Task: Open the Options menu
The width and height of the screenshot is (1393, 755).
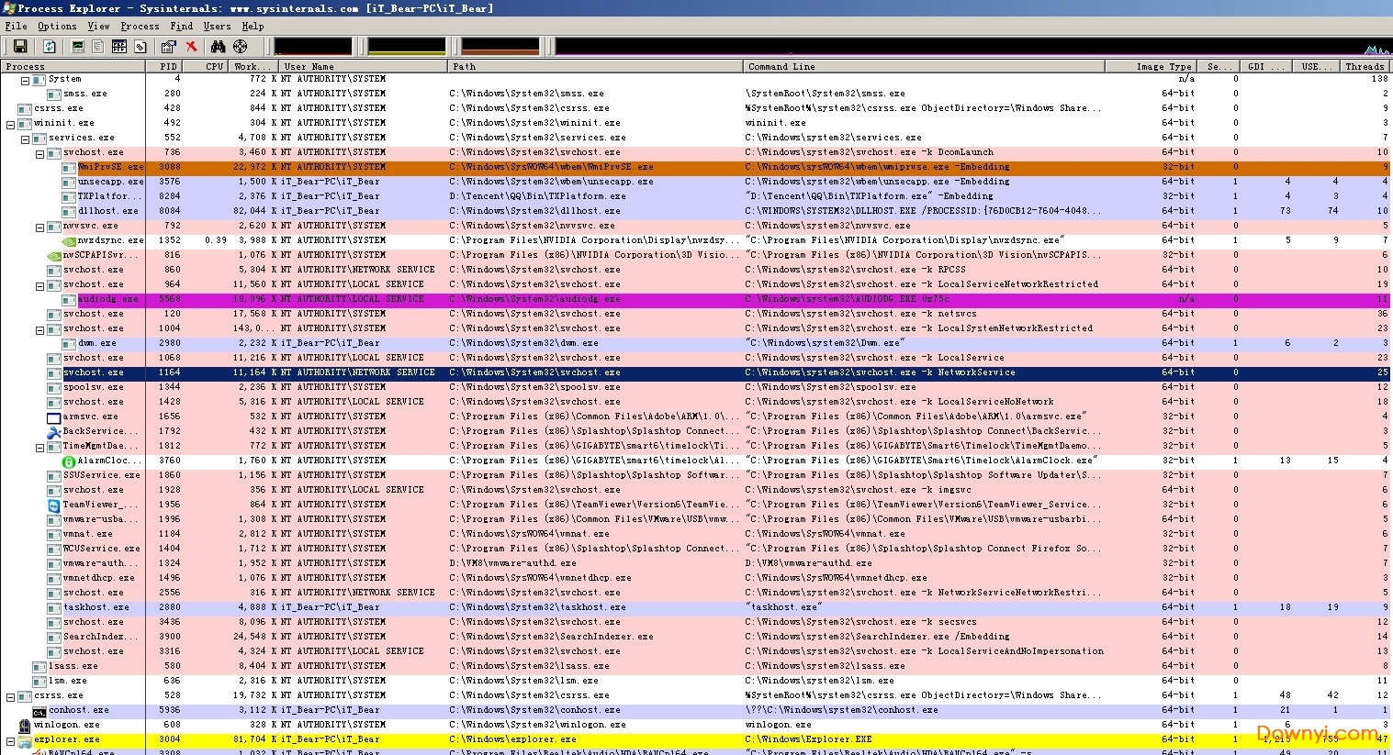Action: (x=57, y=26)
